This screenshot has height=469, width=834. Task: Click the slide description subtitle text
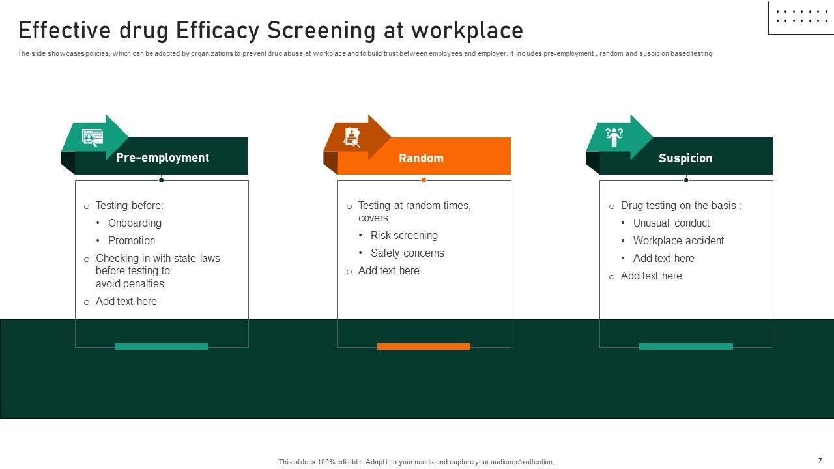point(365,54)
